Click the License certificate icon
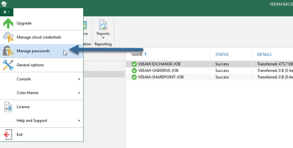This screenshot has height=148, width=293. coord(8,107)
